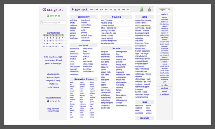Open the software / qa / dba jobs link
Image resolution: width=215 pixels, height=129 pixels.
143,82
